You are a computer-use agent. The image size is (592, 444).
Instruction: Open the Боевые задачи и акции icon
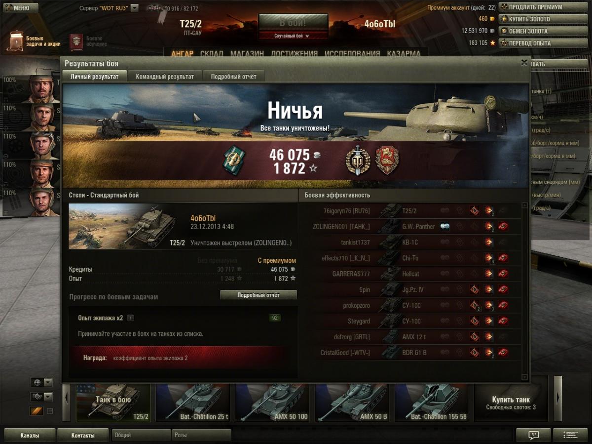coord(17,41)
